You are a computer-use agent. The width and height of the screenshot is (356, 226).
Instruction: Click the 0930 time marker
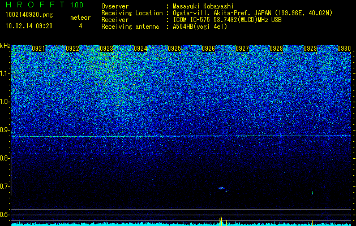pyautogui.click(x=344, y=49)
